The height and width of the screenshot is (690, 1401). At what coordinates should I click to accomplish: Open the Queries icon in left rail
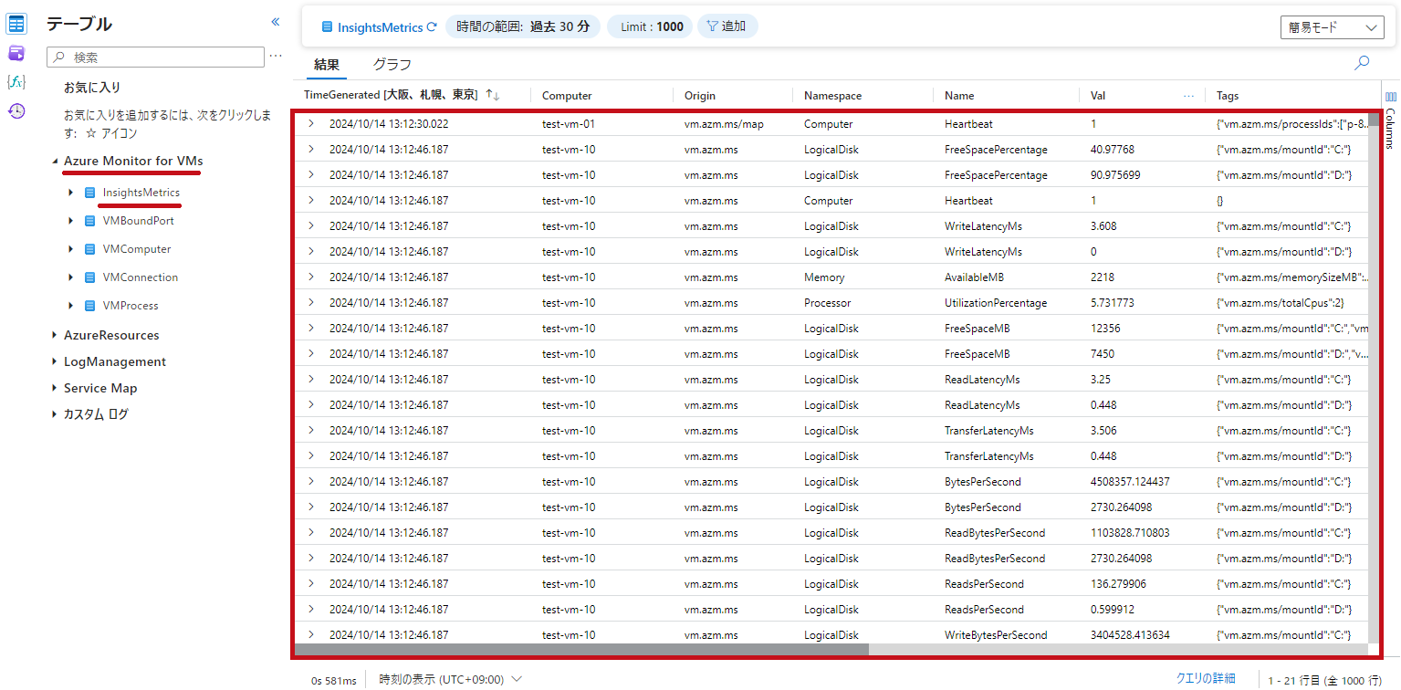click(x=16, y=53)
